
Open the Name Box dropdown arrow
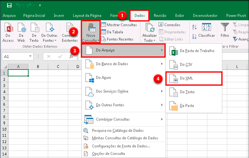click(31, 57)
